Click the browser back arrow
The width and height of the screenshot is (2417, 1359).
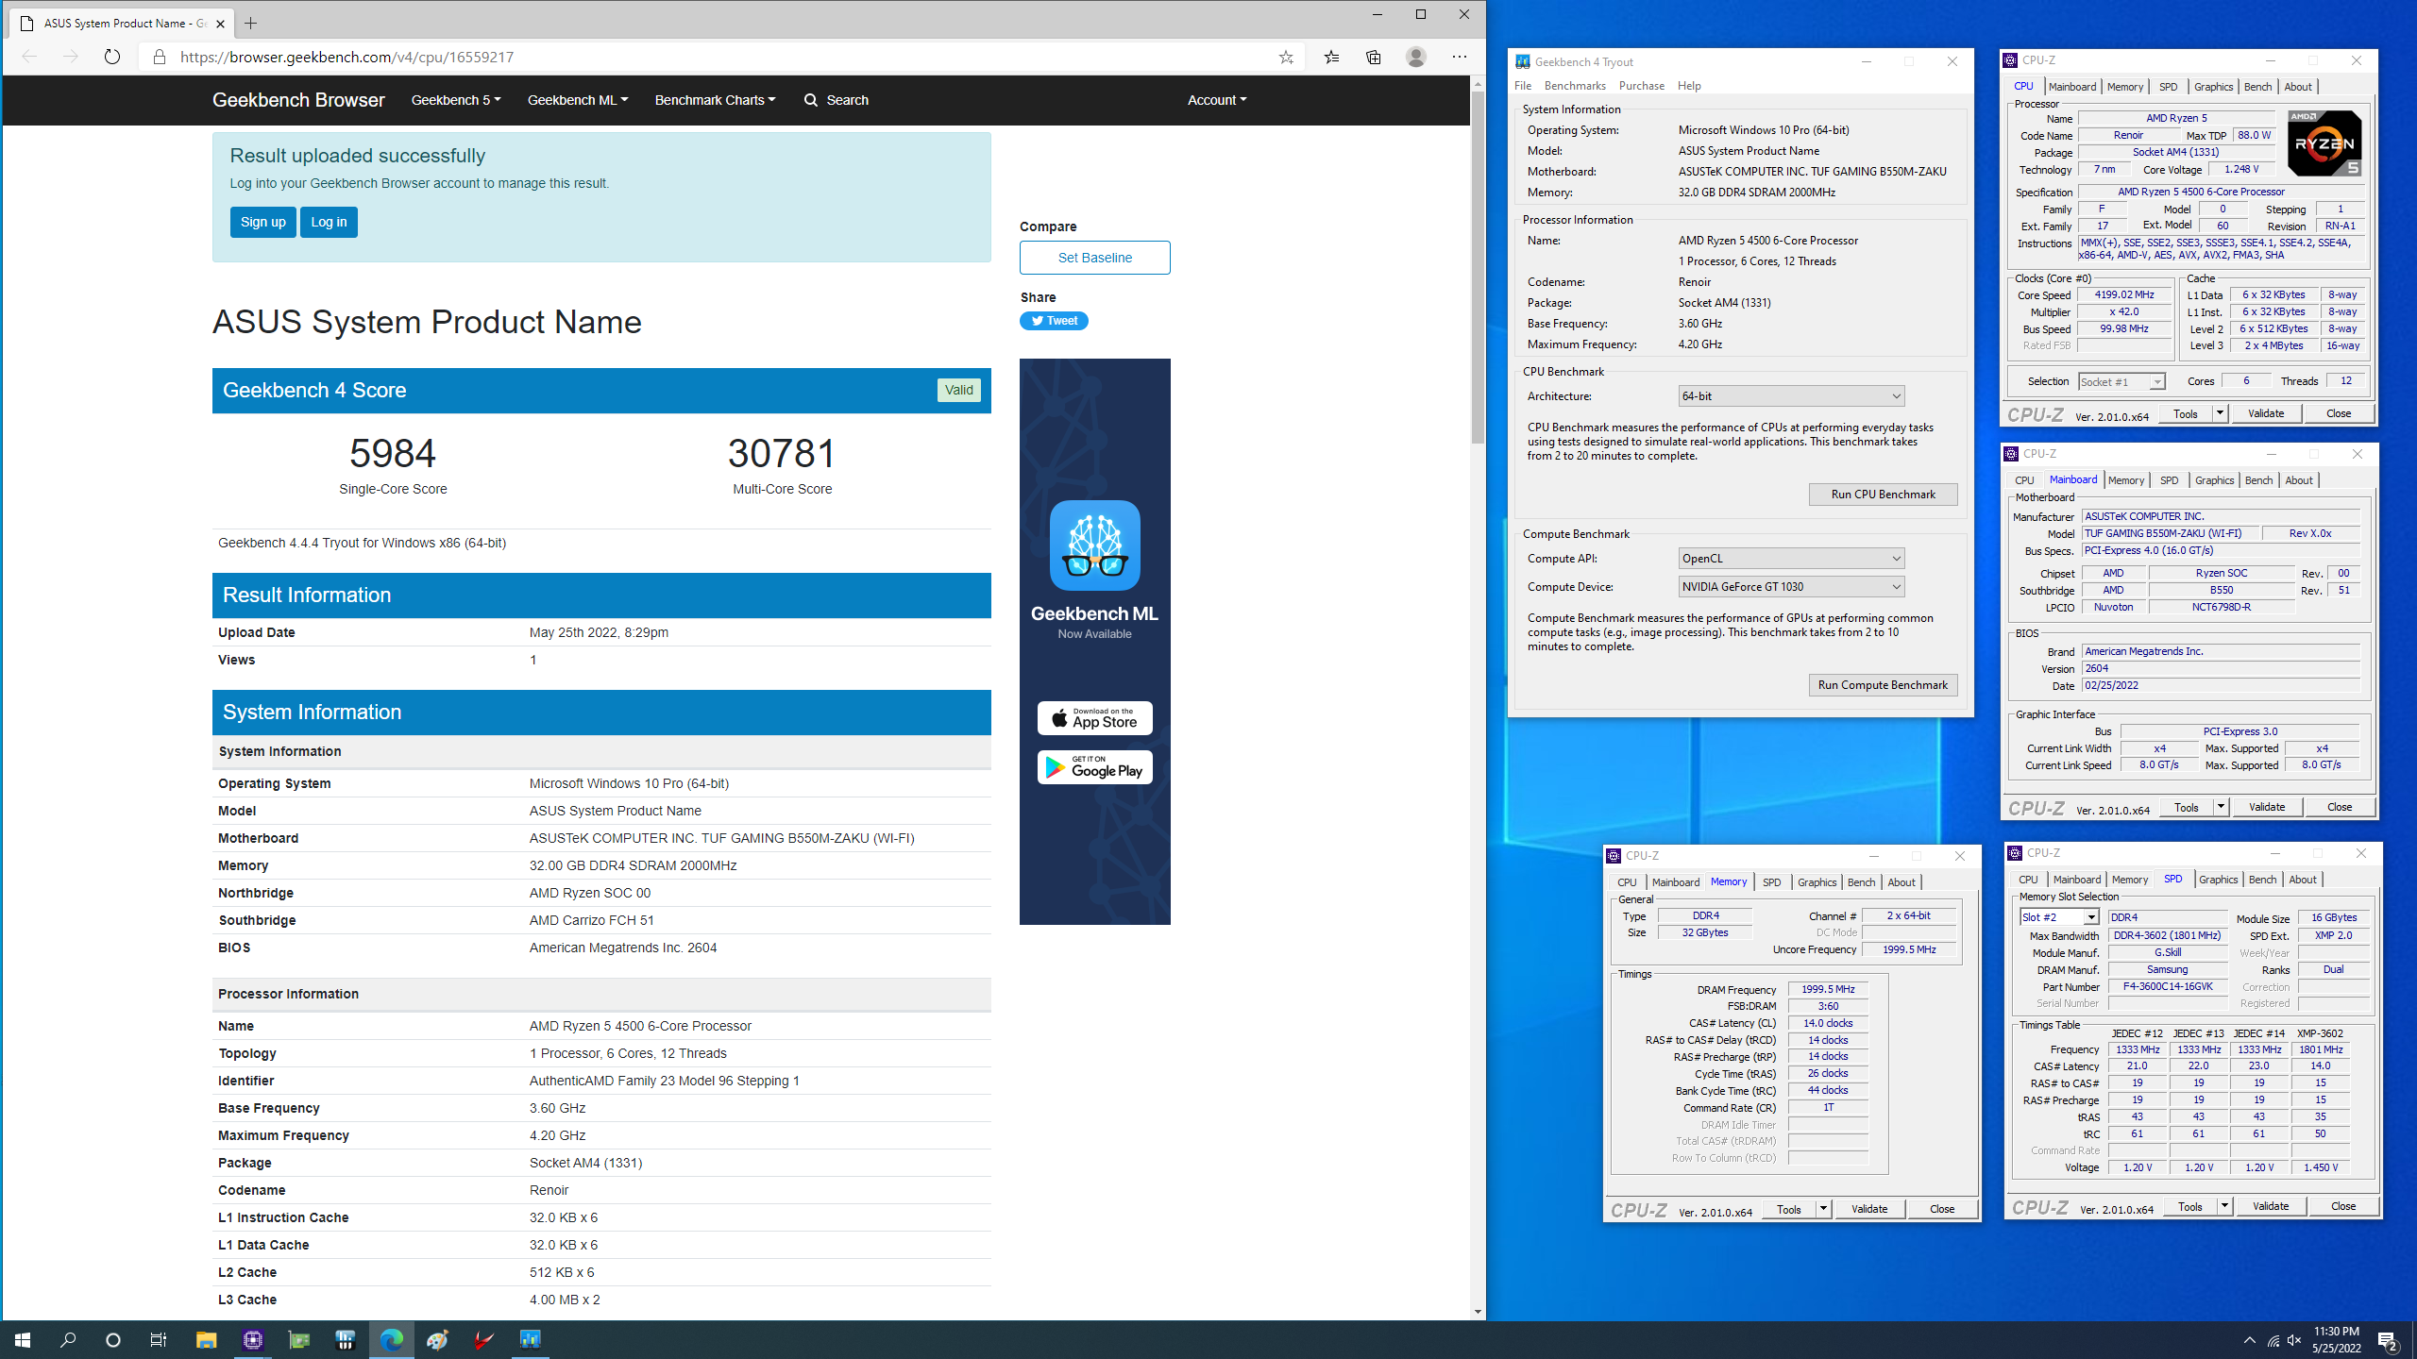29,57
